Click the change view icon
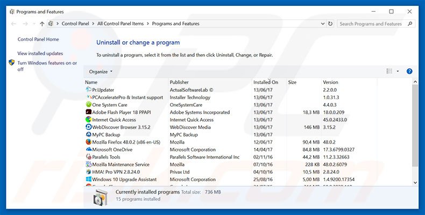Screen dimensions: 425x215 click(389, 71)
